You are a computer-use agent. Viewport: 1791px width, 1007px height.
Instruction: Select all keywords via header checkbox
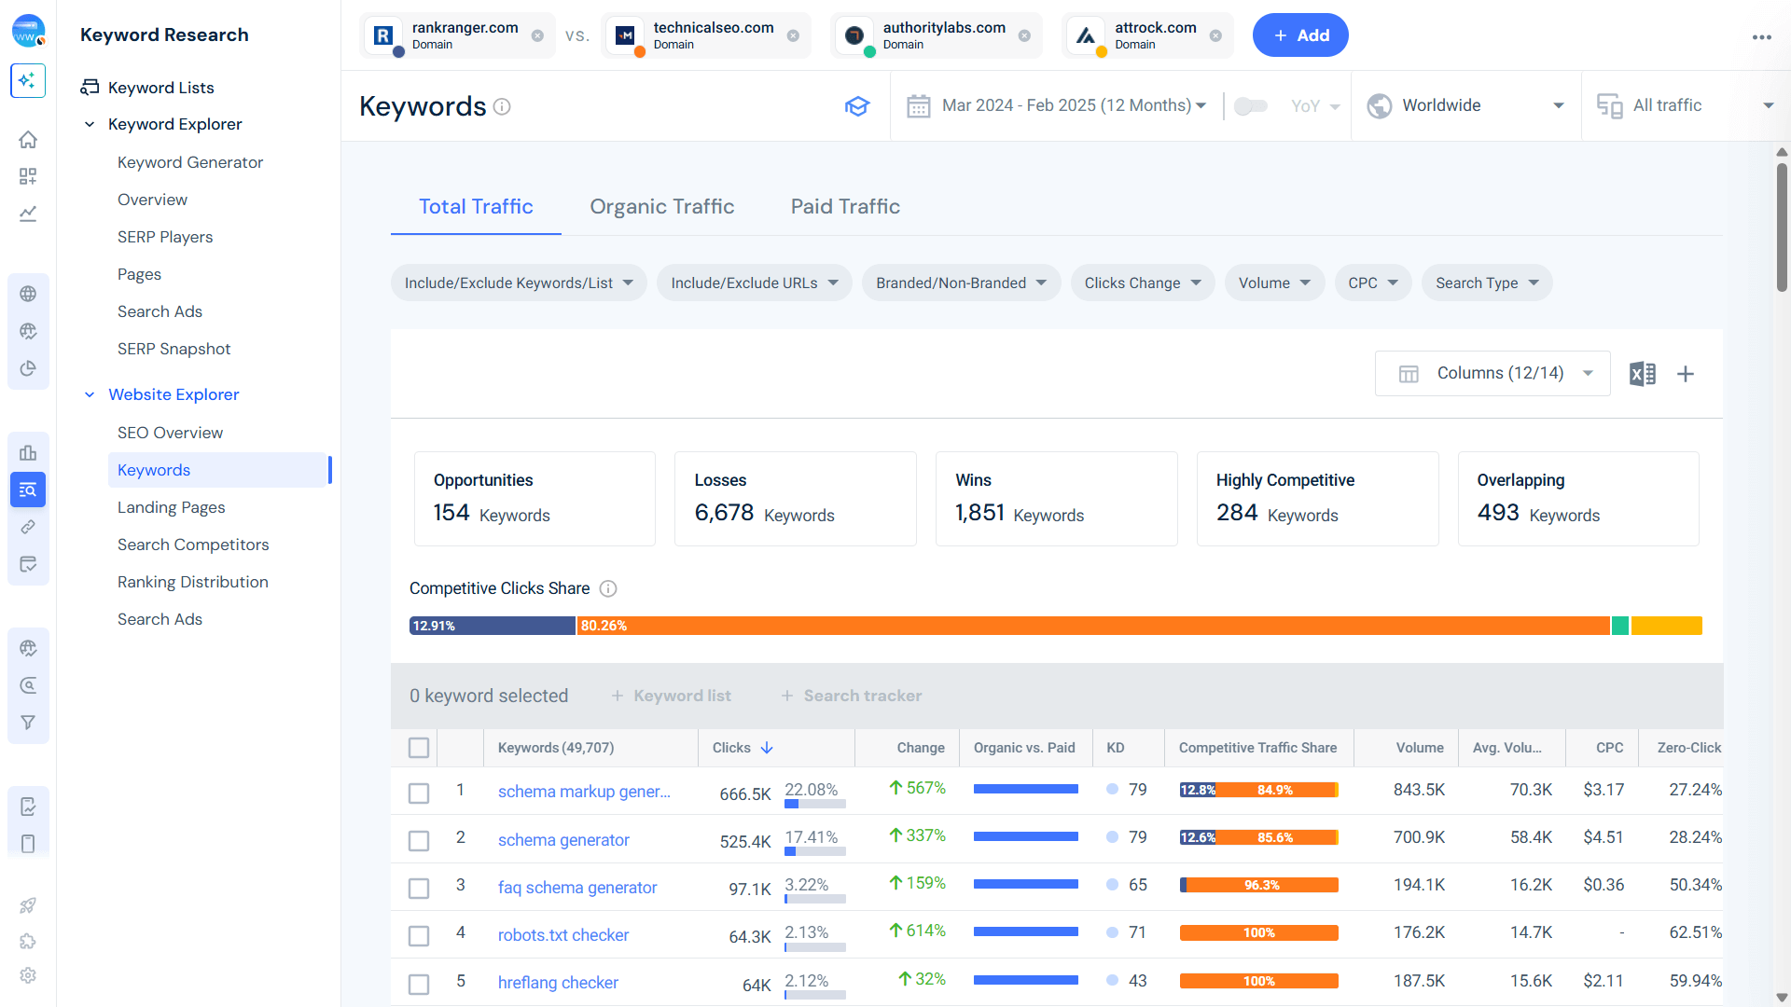tap(418, 747)
